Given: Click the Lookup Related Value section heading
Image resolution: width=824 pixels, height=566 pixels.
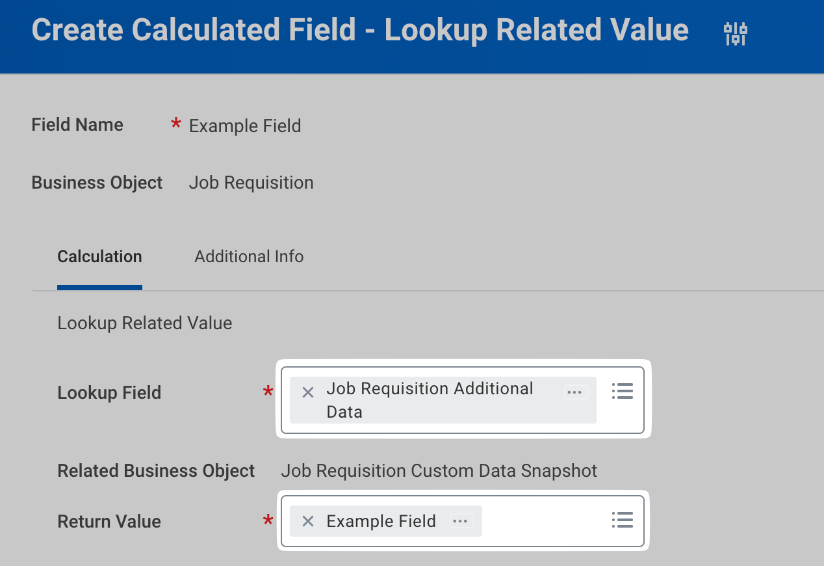Looking at the screenshot, I should [144, 323].
